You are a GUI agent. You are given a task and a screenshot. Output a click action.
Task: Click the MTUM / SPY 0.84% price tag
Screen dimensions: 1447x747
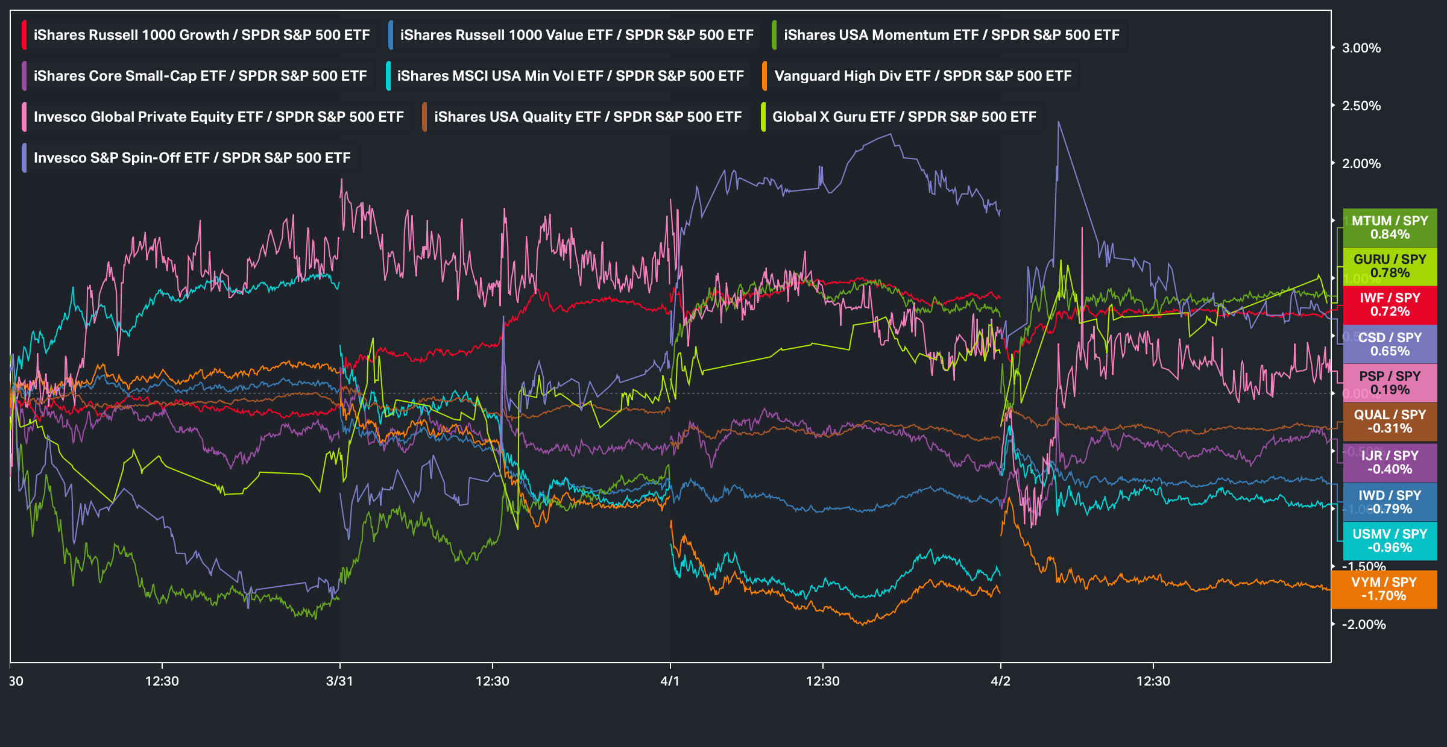pyautogui.click(x=1390, y=228)
